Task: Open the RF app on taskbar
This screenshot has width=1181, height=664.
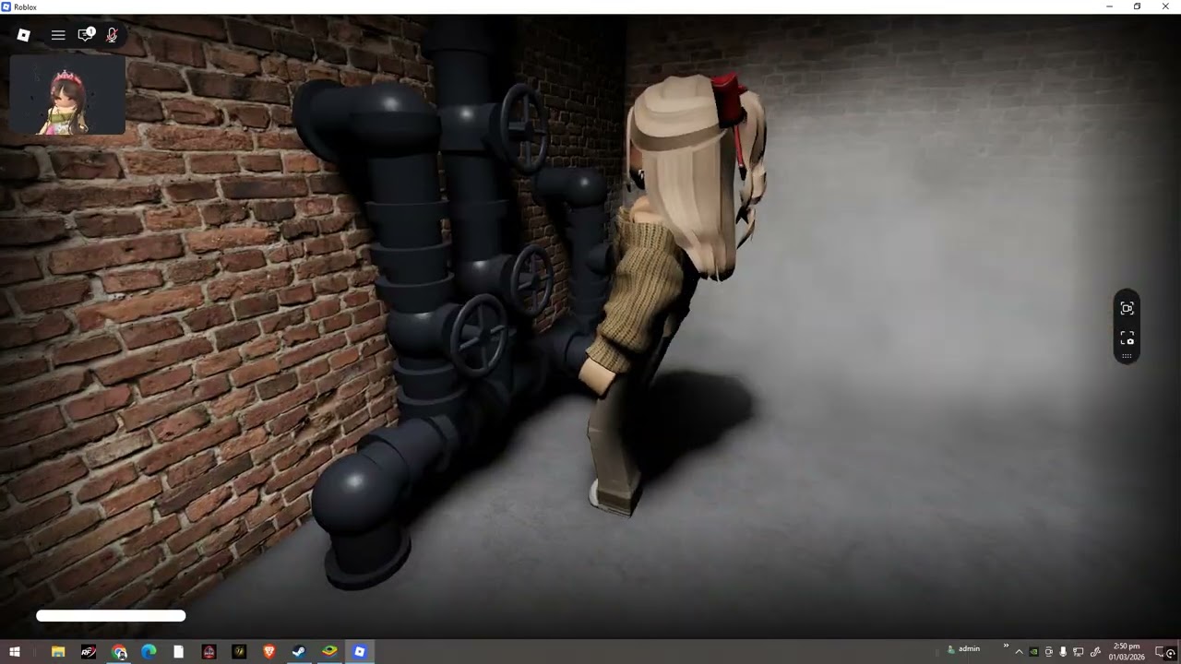Action: (89, 651)
